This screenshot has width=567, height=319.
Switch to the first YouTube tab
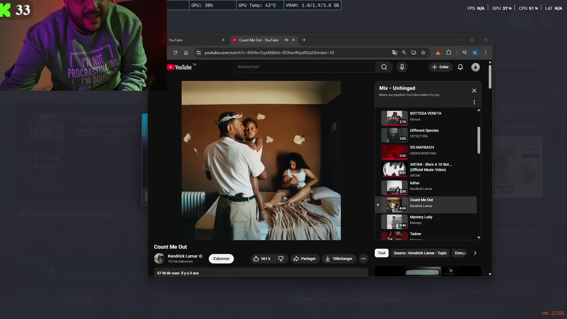coord(195,40)
